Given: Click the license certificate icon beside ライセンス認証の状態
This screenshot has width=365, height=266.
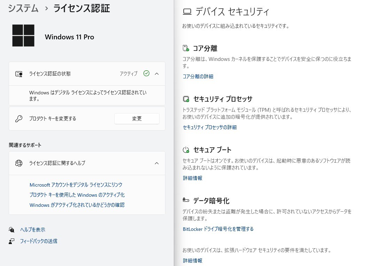Looking at the screenshot, I should click(19, 74).
